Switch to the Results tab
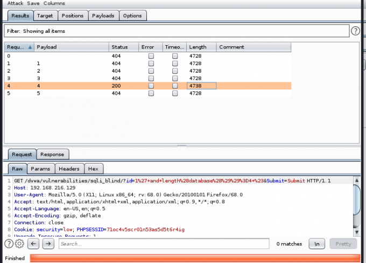The width and height of the screenshot is (366, 263). click(x=20, y=16)
